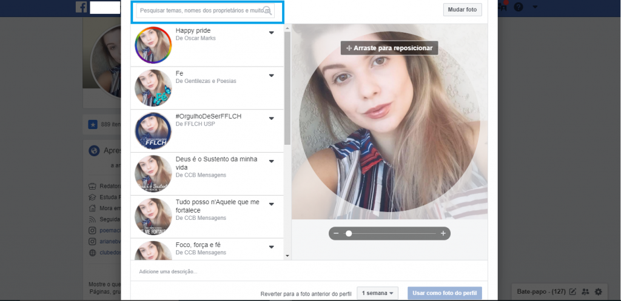621x301 pixels.
Task: Click the globe icon next to Apresentação heading
Action: coord(94,151)
